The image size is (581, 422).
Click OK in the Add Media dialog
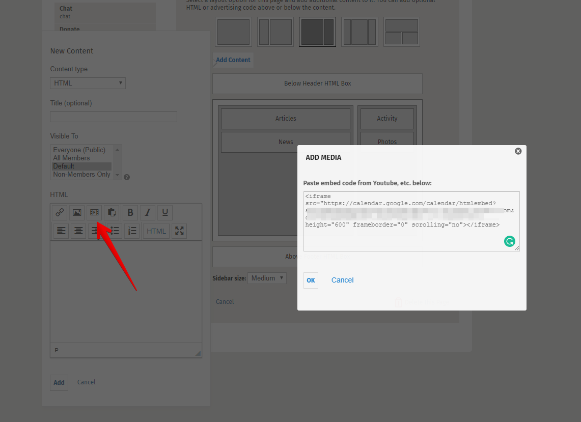tap(311, 280)
